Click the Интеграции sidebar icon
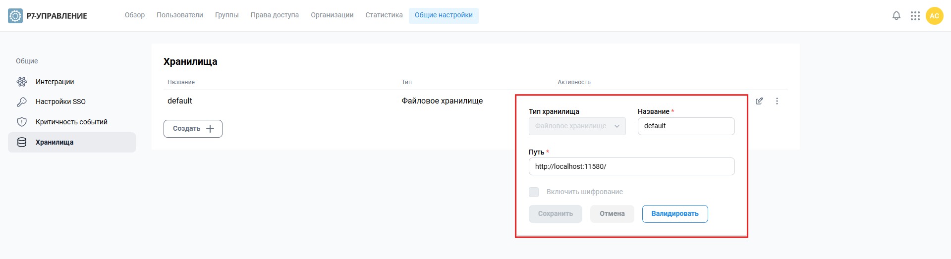Image resolution: width=951 pixels, height=259 pixels. [22, 82]
